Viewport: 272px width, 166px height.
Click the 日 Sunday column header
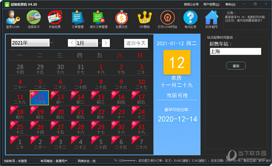[140, 55]
